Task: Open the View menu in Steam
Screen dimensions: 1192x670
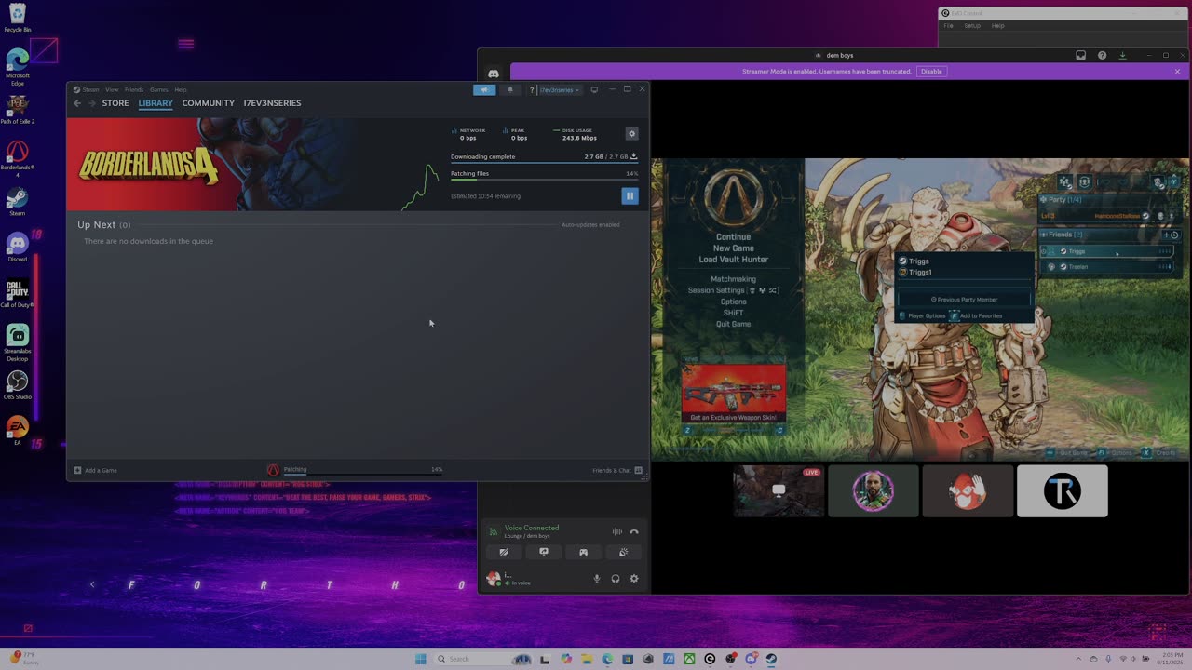Action: tap(112, 90)
